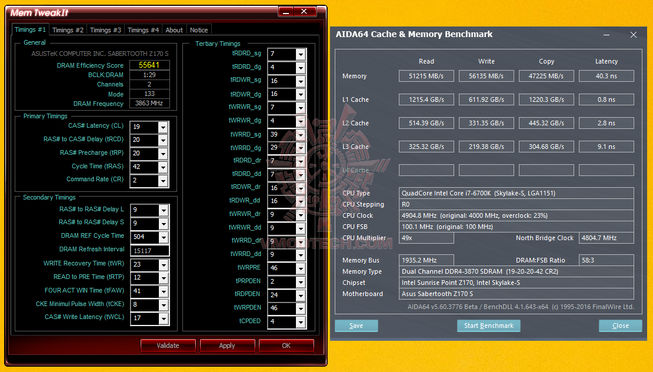The width and height of the screenshot is (653, 372).
Task: Expand the tRDWR_dg dropdown
Action: (301, 95)
